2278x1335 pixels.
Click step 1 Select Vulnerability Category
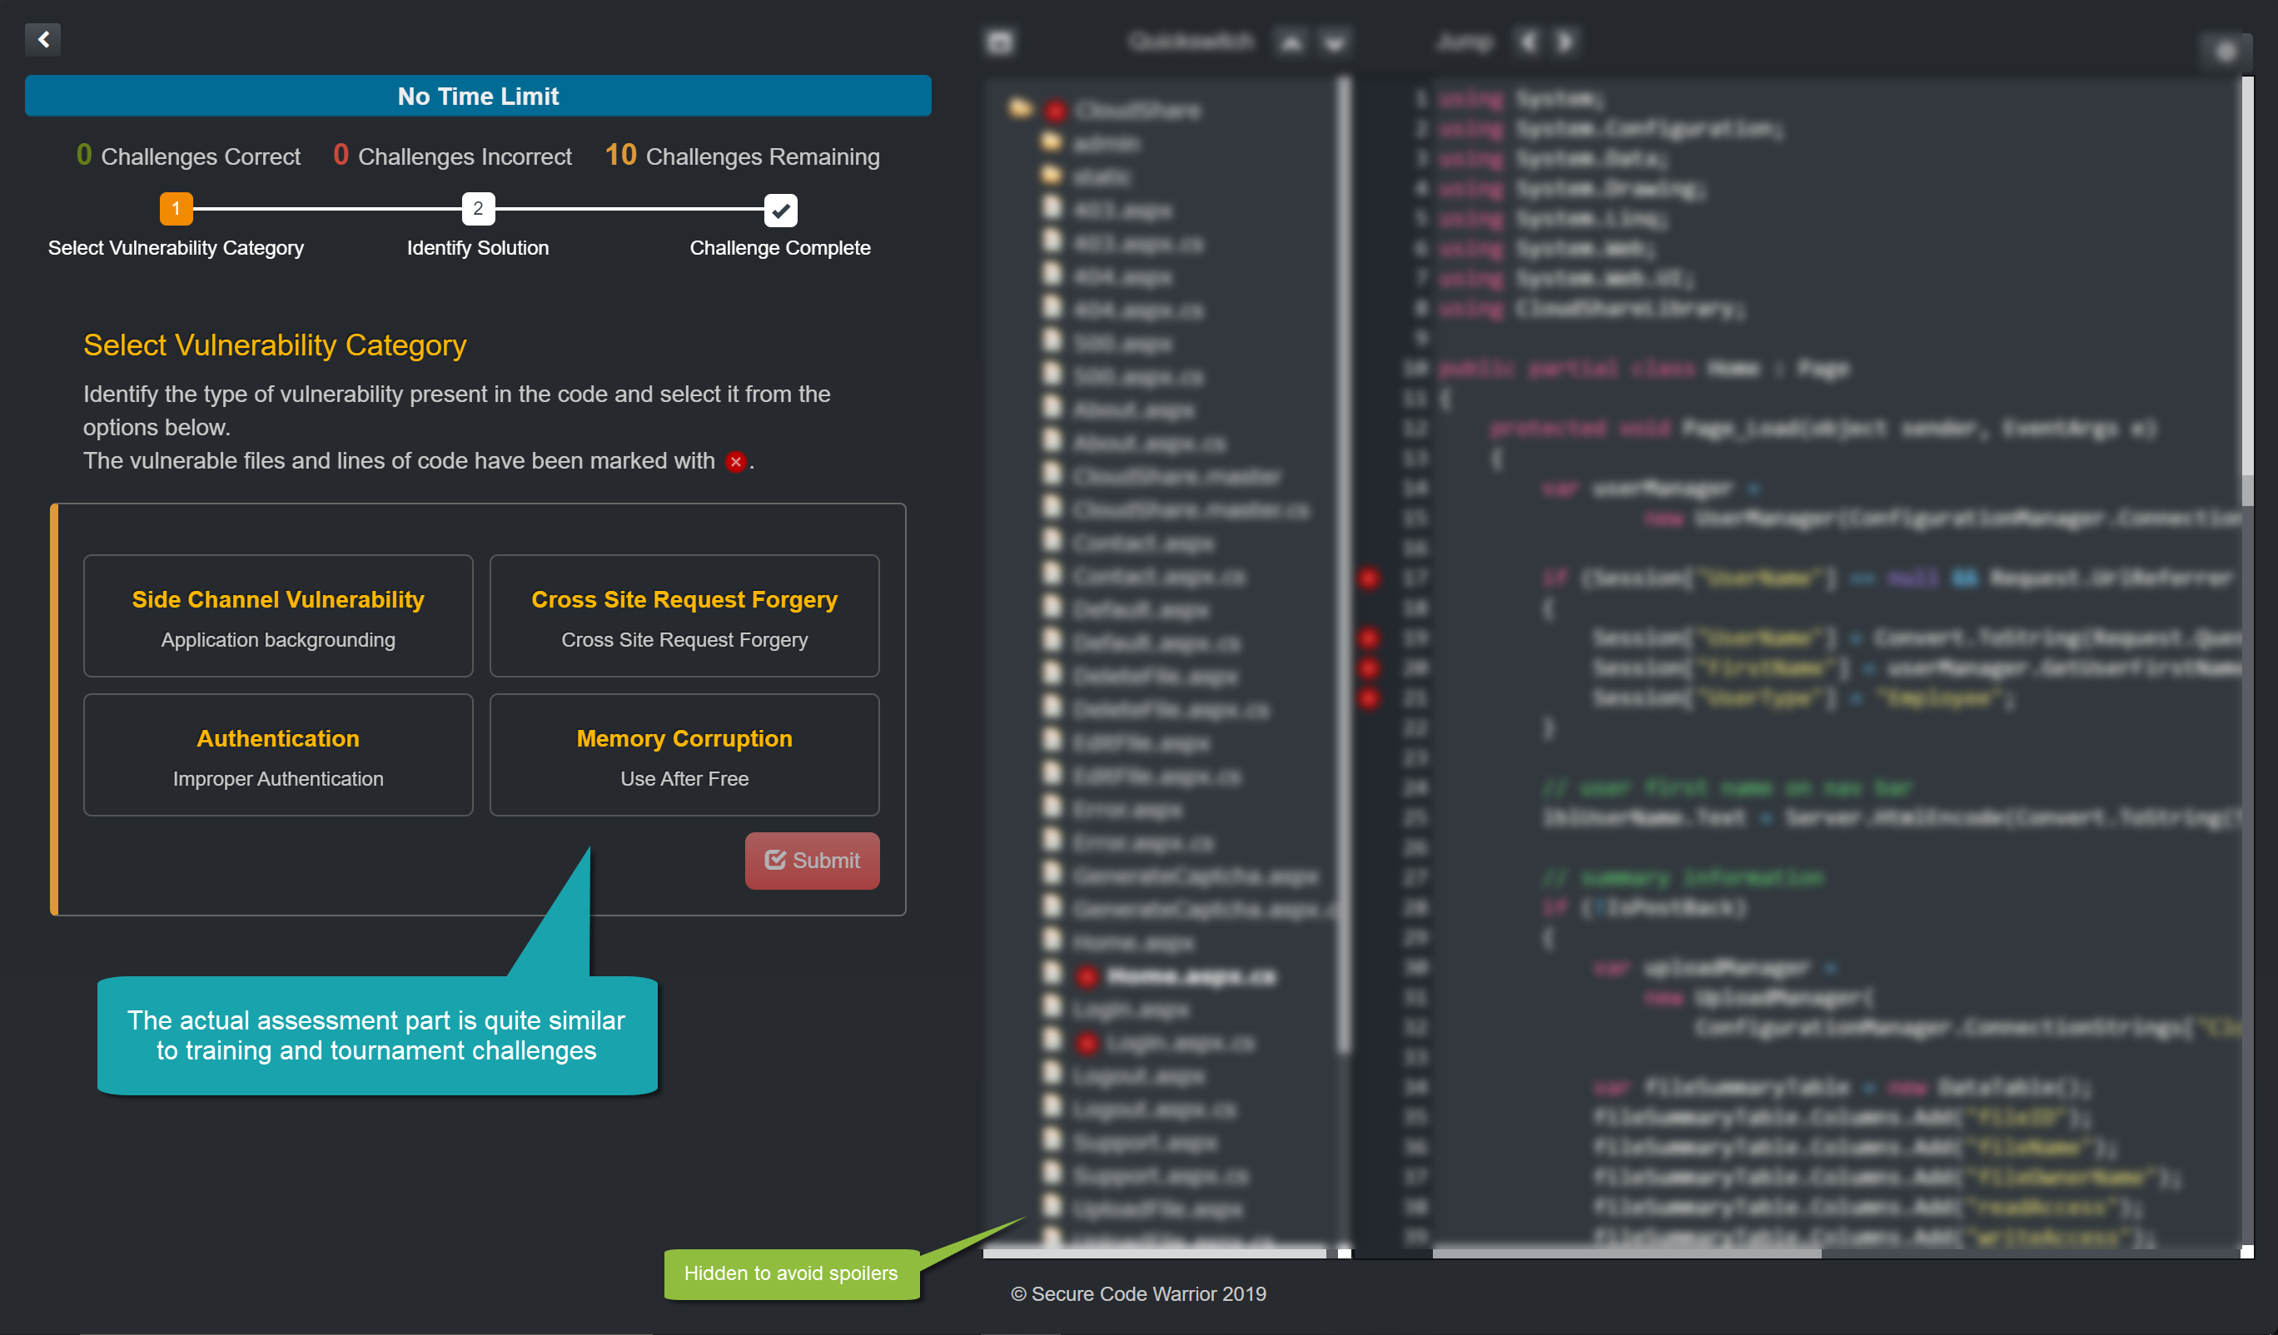177,209
